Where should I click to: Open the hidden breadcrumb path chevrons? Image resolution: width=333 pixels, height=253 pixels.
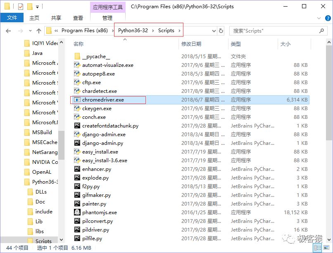[56, 31]
